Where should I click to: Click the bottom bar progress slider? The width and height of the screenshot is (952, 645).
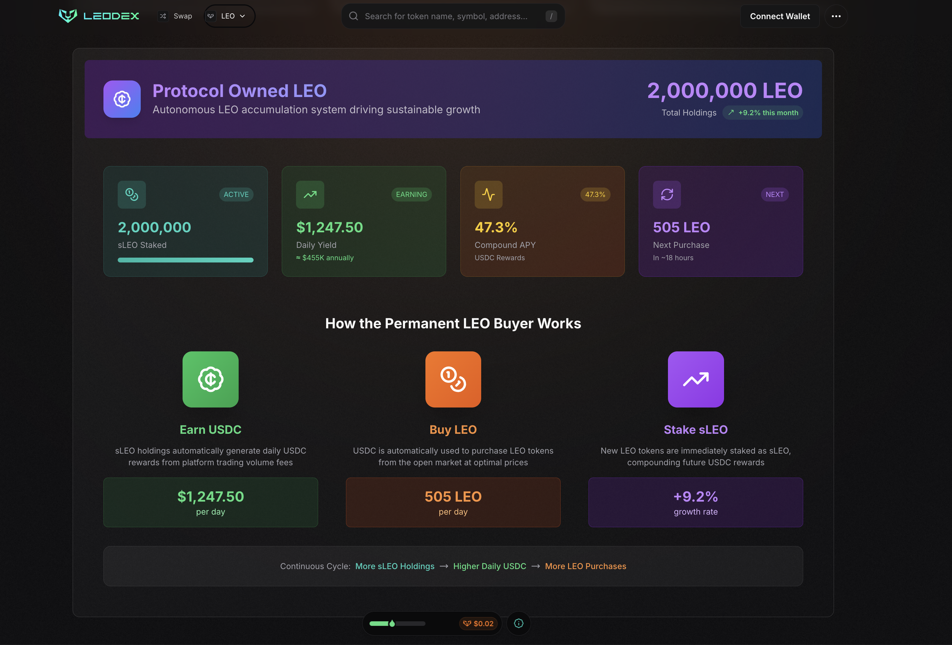coord(397,623)
